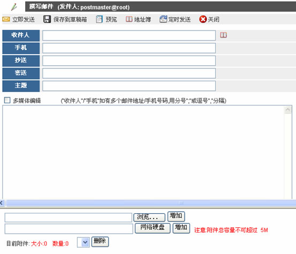Click 增加 button next to 网络硬盘
This screenshot has width=296, height=254.
click(x=181, y=228)
